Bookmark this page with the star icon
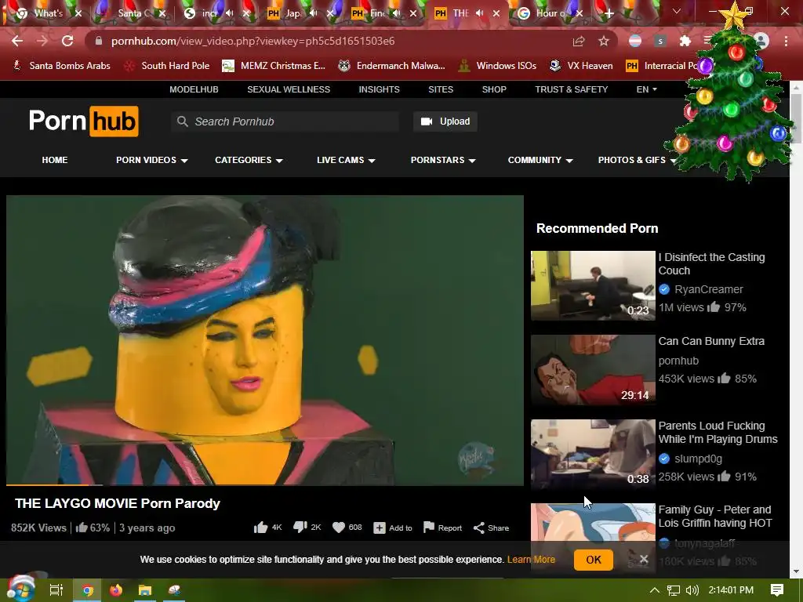Viewport: 803px width, 602px height. tap(604, 41)
